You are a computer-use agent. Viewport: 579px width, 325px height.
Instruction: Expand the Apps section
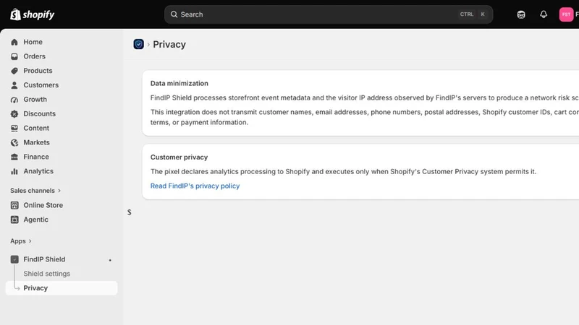coord(21,241)
